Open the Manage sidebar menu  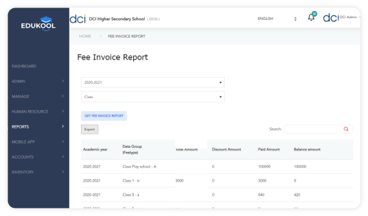(20, 96)
